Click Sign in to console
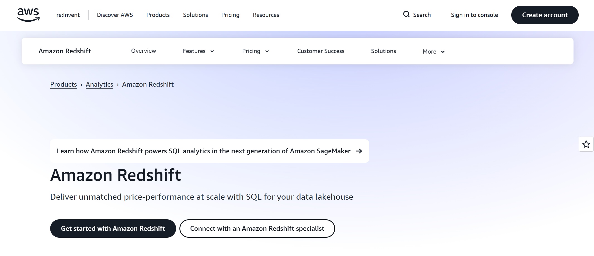Screen dimensions: 594x256 [x=474, y=15]
